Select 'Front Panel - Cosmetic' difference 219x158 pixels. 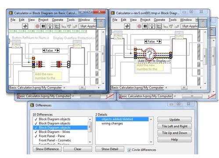point(61,140)
